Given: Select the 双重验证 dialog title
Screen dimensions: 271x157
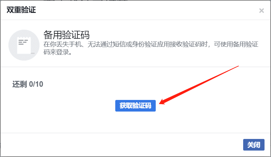Looking at the screenshot, I should [x=21, y=10].
